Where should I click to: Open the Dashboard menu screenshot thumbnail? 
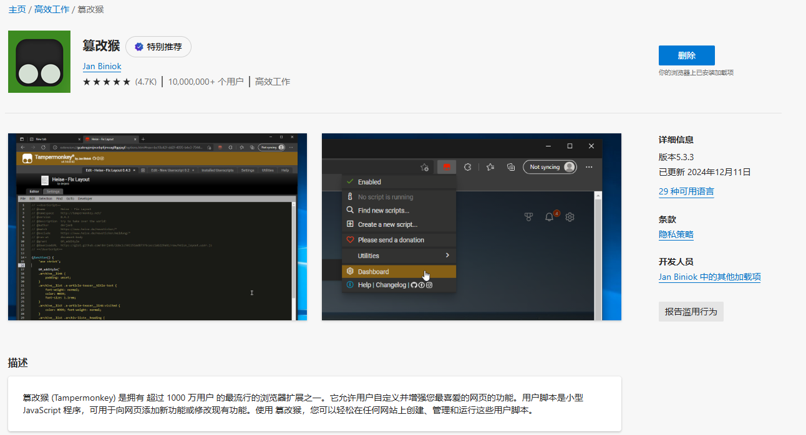(472, 227)
